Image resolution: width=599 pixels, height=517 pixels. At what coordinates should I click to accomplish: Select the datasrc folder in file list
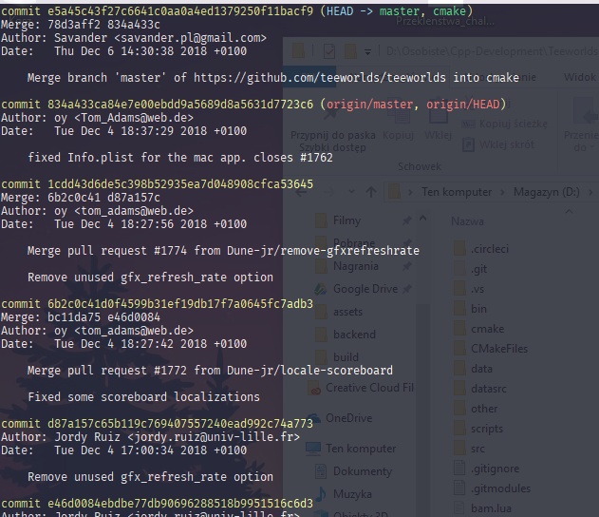point(489,389)
